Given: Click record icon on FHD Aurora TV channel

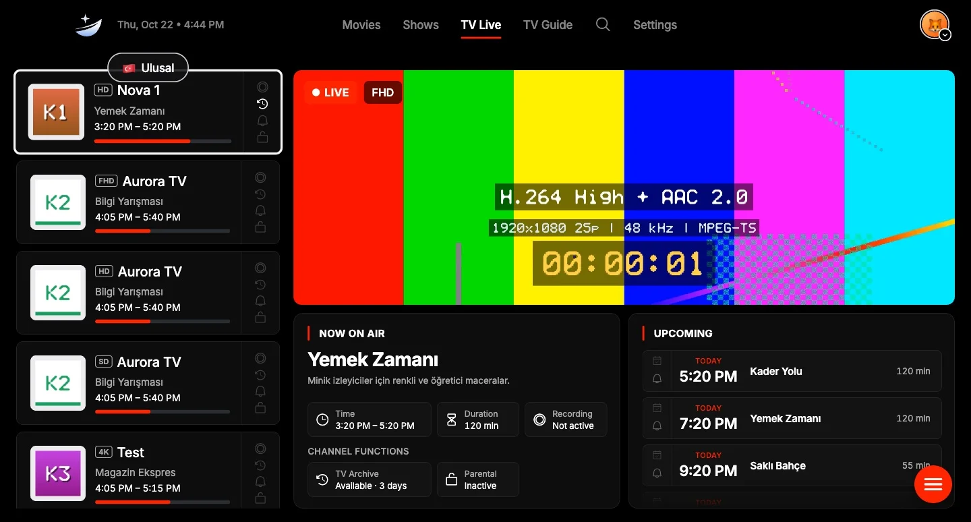Looking at the screenshot, I should coord(260,177).
